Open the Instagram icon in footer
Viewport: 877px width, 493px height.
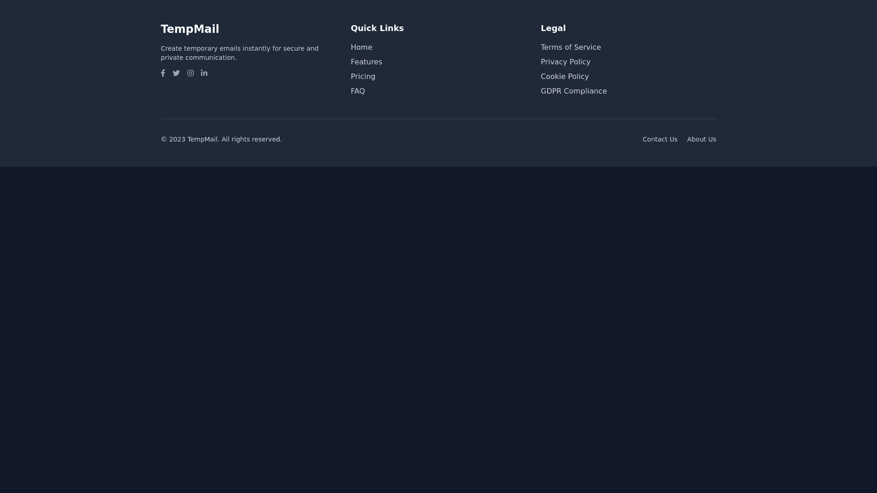pyautogui.click(x=190, y=73)
